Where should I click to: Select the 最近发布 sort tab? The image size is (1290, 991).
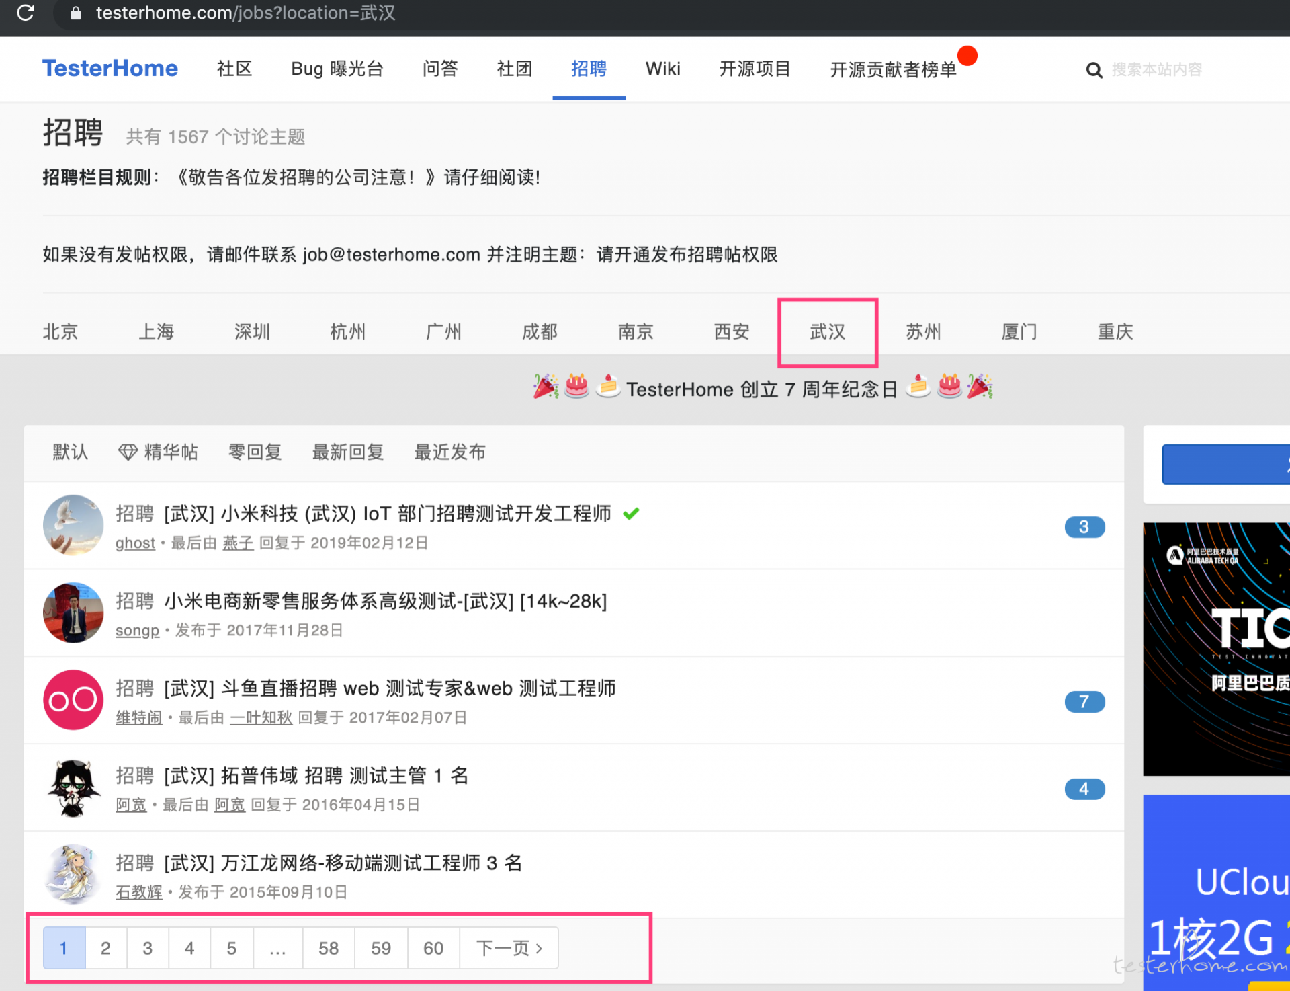click(450, 452)
